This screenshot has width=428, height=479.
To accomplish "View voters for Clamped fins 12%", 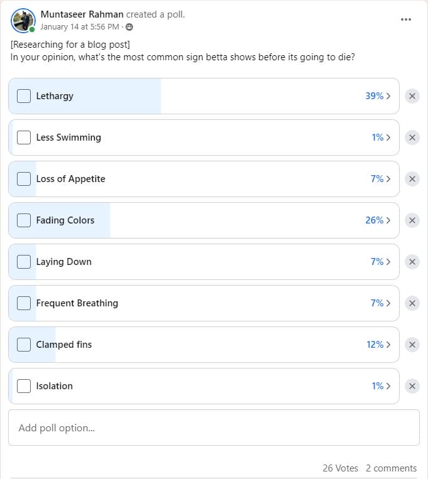I will (x=378, y=345).
